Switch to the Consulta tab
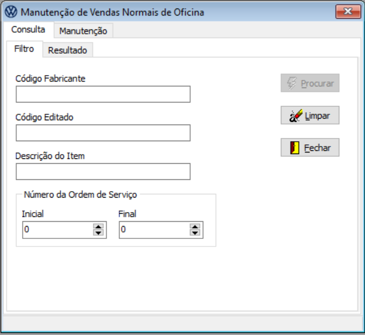The image size is (365, 335). click(28, 30)
